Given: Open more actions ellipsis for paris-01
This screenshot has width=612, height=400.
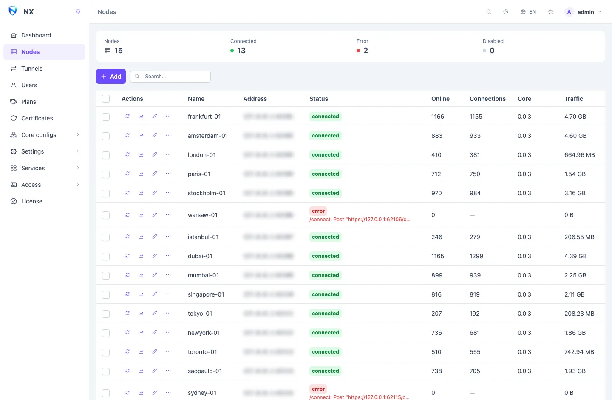Looking at the screenshot, I should pyautogui.click(x=168, y=174).
